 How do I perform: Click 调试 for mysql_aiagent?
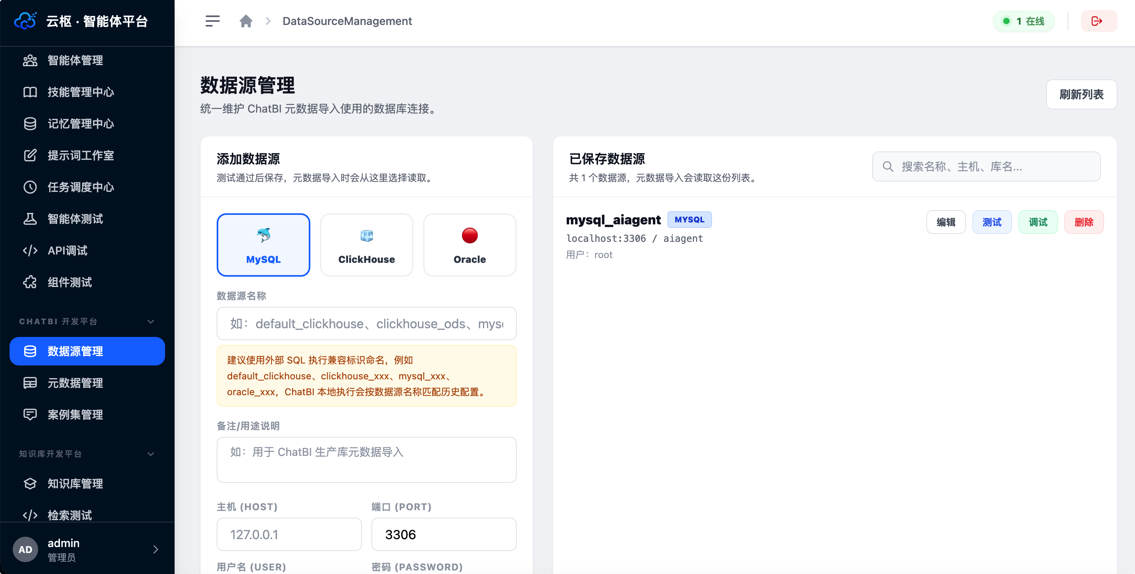click(1038, 222)
